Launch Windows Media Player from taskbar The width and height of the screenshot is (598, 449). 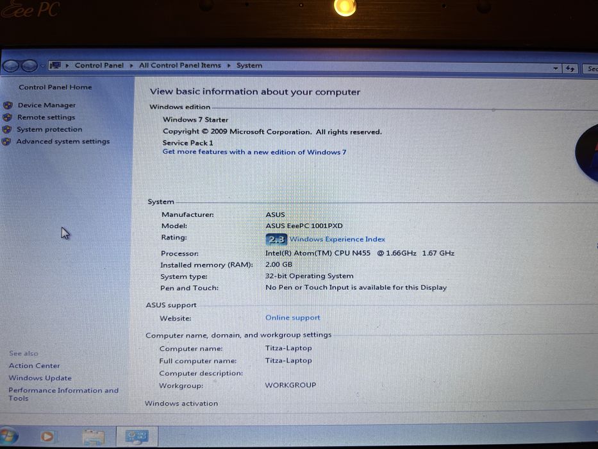(47, 436)
